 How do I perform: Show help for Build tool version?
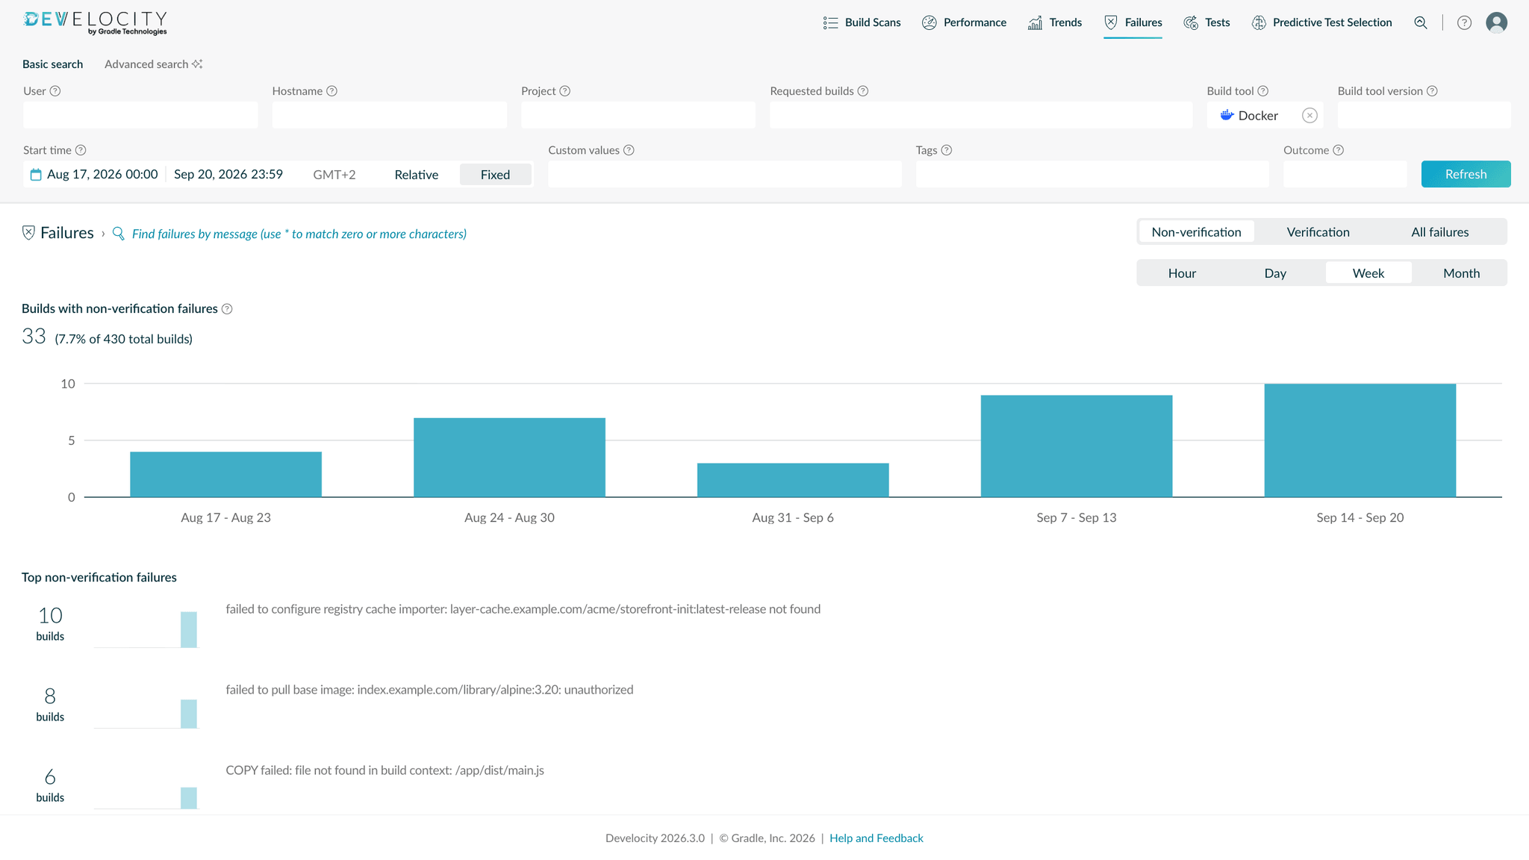click(1432, 91)
